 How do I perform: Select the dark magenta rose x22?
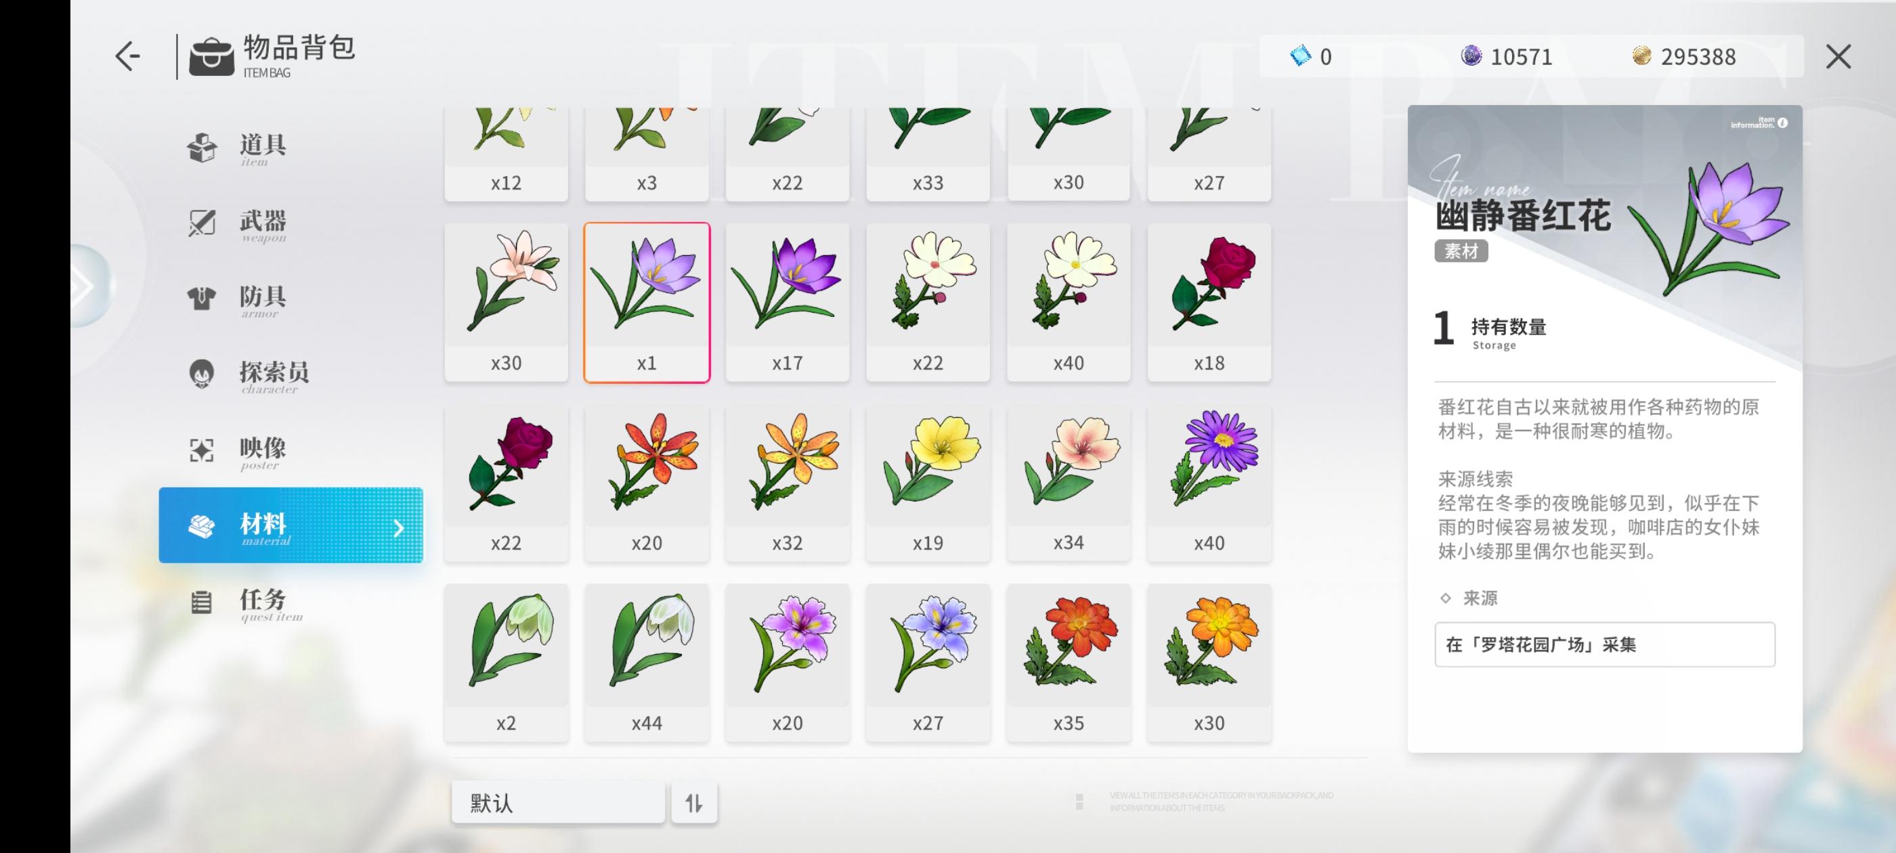tap(507, 482)
